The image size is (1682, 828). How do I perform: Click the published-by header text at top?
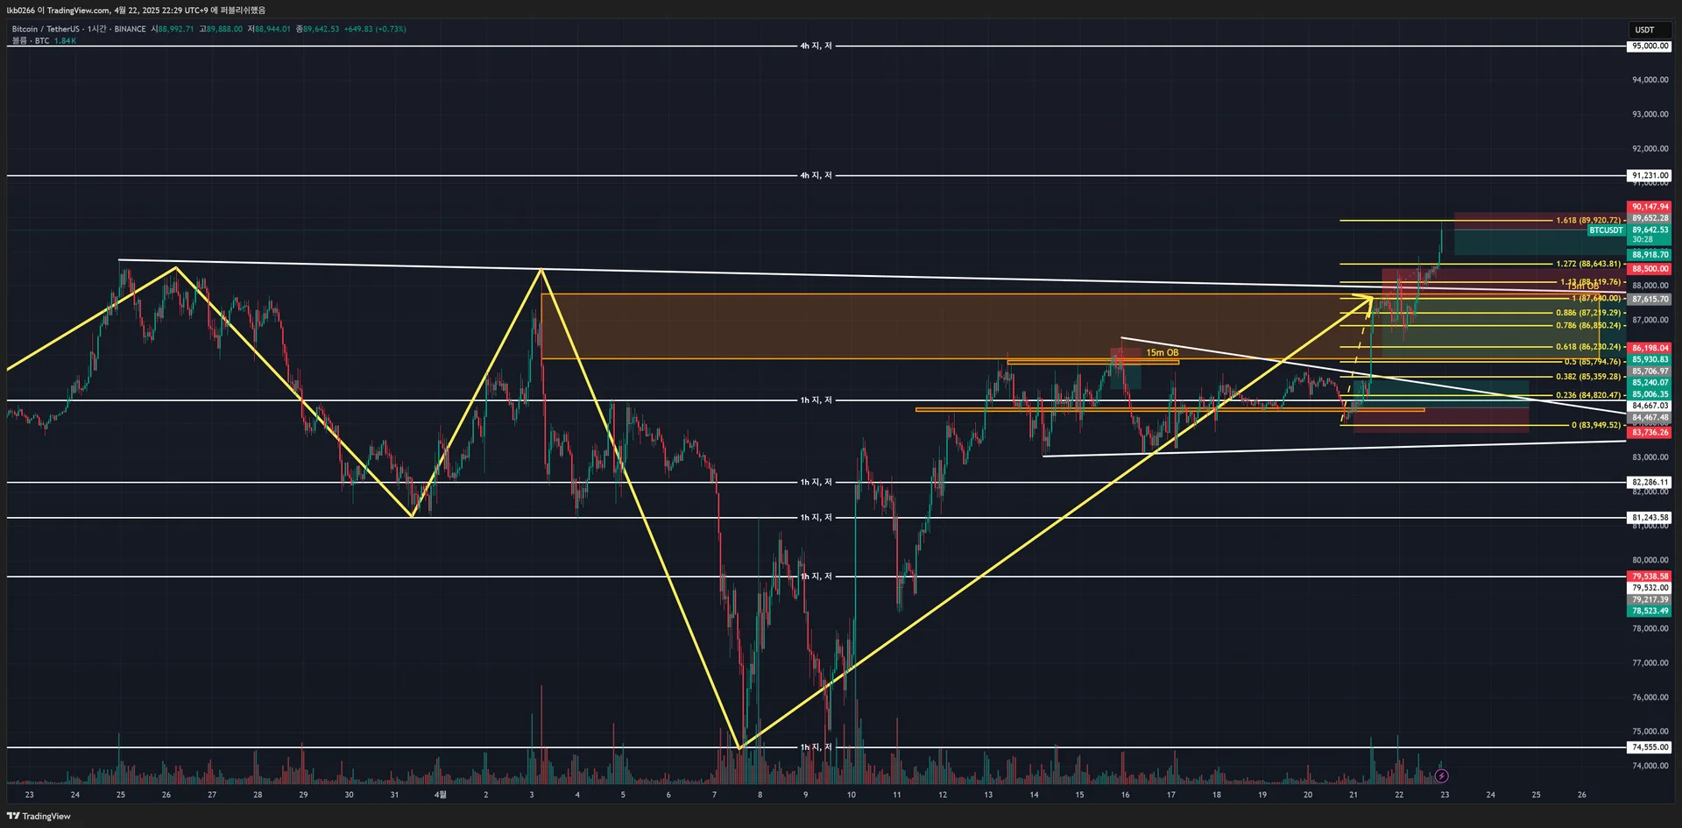(136, 11)
